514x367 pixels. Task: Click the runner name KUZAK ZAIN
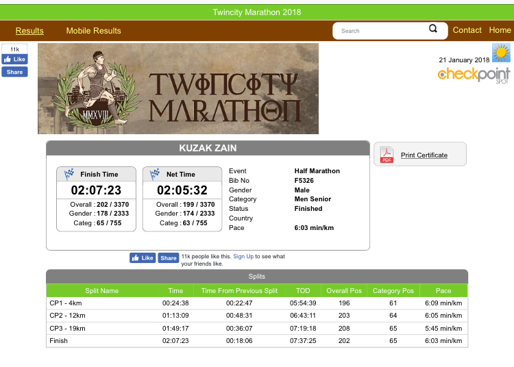[x=208, y=148]
